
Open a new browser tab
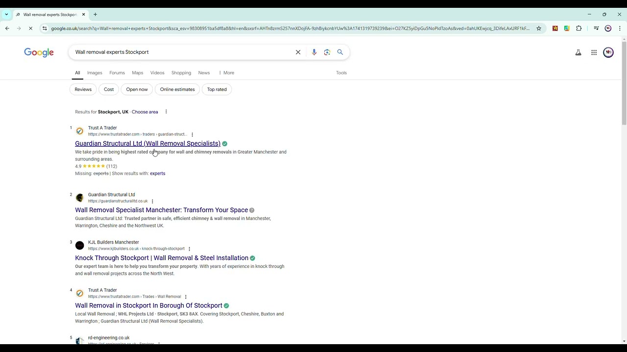point(95,15)
